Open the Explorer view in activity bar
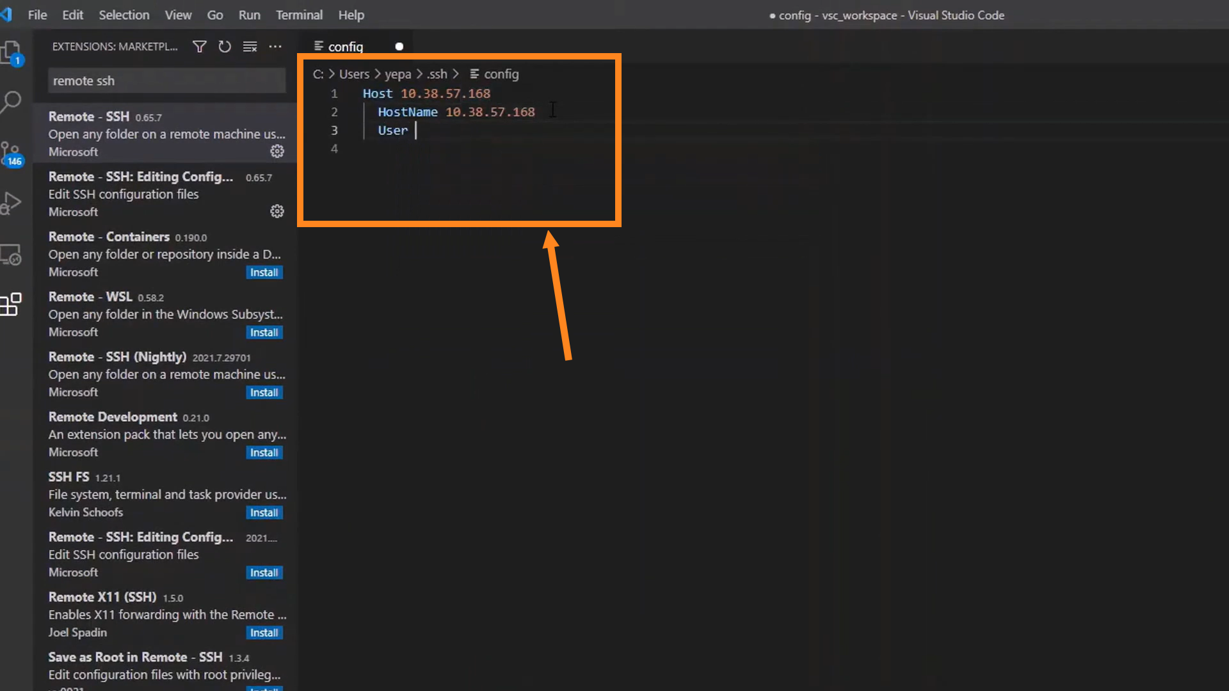1229x691 pixels. (12, 52)
